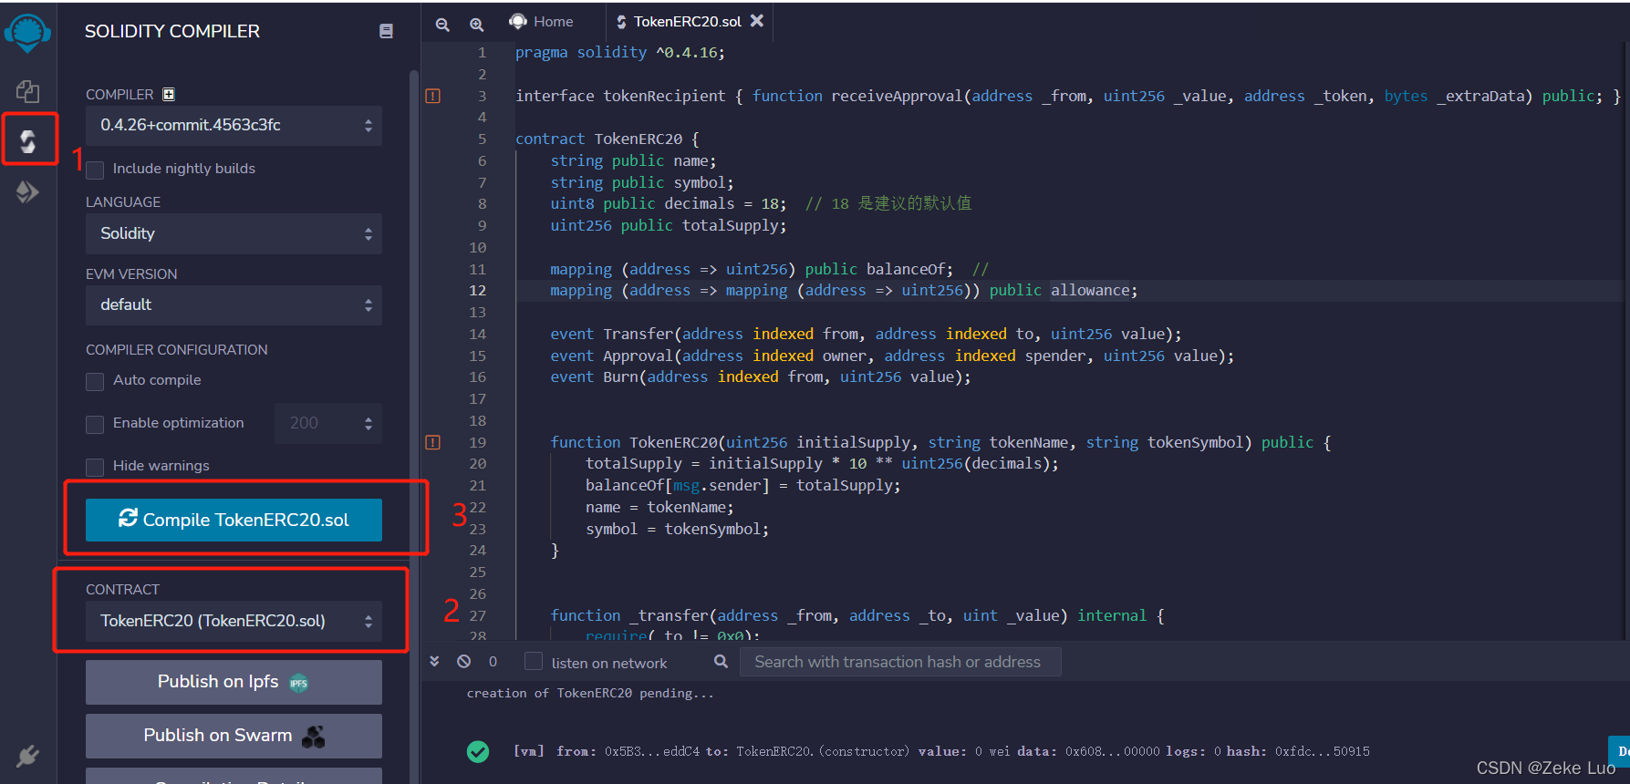The width and height of the screenshot is (1630, 784).
Task: Click the 'pragma solidity' code line
Action: (x=620, y=53)
